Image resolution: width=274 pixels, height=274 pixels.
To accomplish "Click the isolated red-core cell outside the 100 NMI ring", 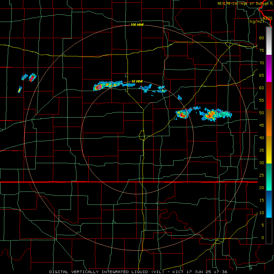I will (32, 78).
